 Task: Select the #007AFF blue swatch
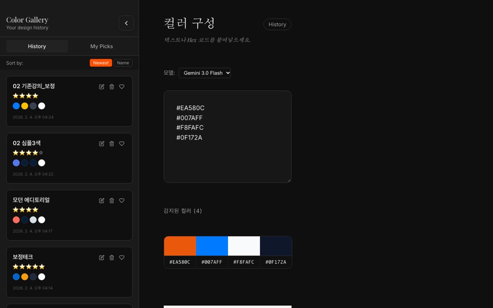[212, 246]
